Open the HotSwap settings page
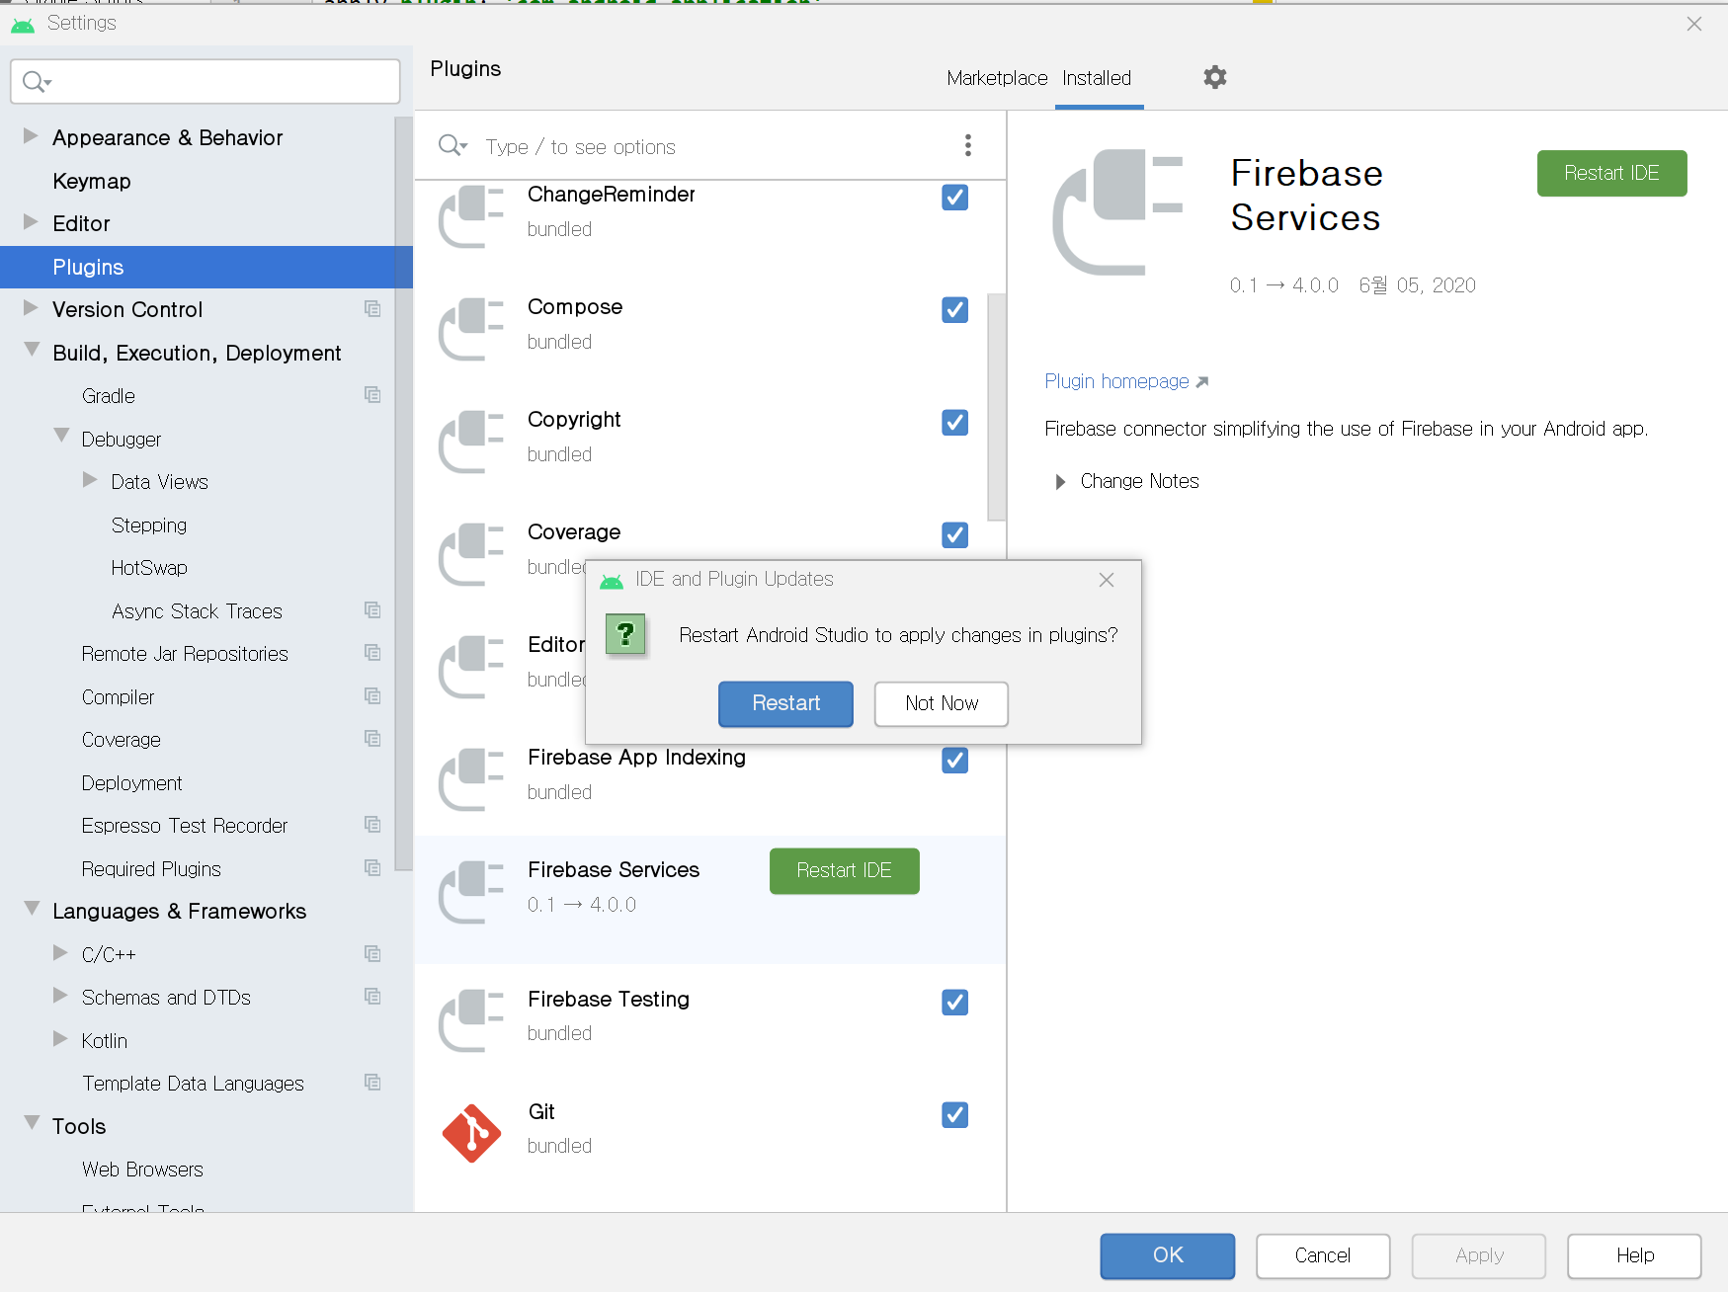The width and height of the screenshot is (1728, 1292). click(149, 568)
